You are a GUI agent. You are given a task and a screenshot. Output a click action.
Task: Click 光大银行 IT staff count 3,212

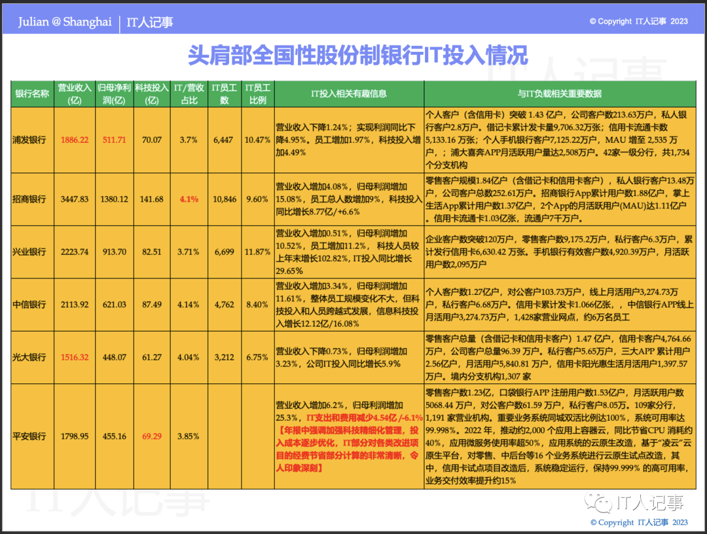point(224,358)
